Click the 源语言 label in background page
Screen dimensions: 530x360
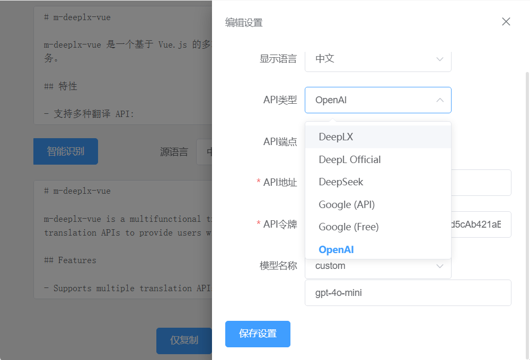174,151
